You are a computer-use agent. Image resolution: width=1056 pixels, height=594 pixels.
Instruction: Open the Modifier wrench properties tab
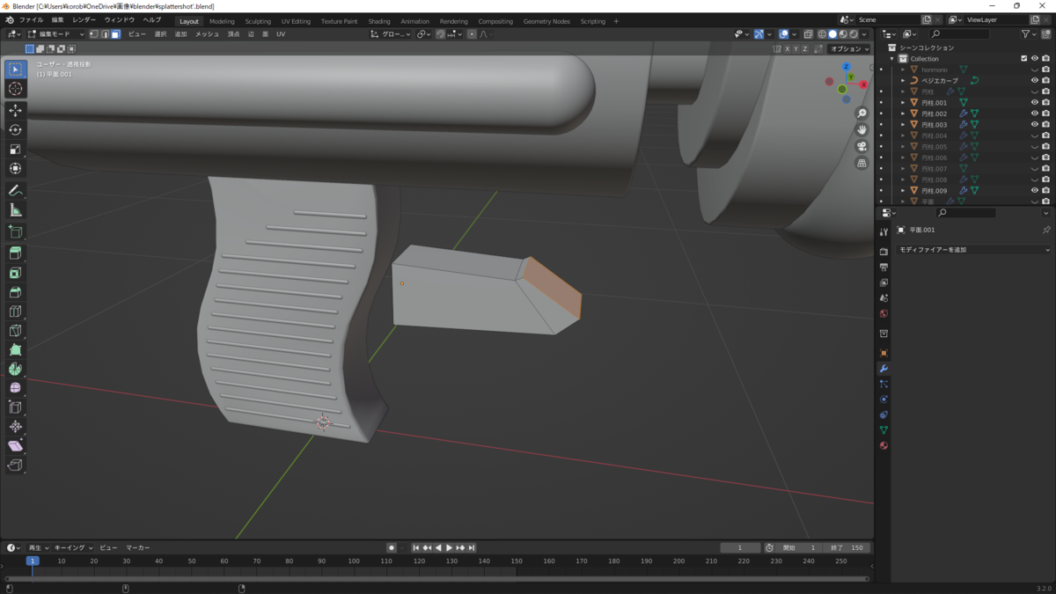(x=884, y=369)
